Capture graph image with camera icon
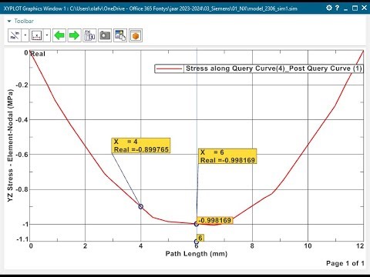The image size is (370, 277). pos(105,35)
